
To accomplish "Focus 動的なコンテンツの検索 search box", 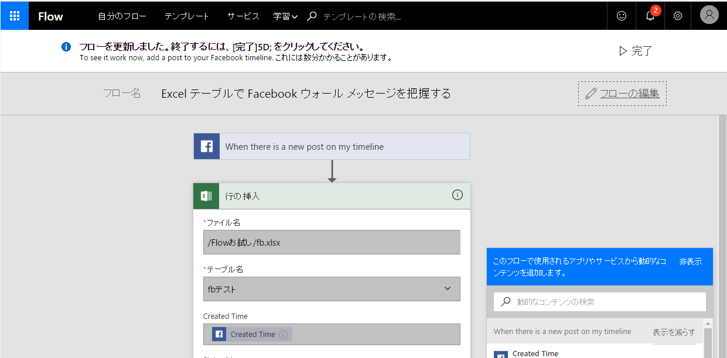I will coord(599,302).
